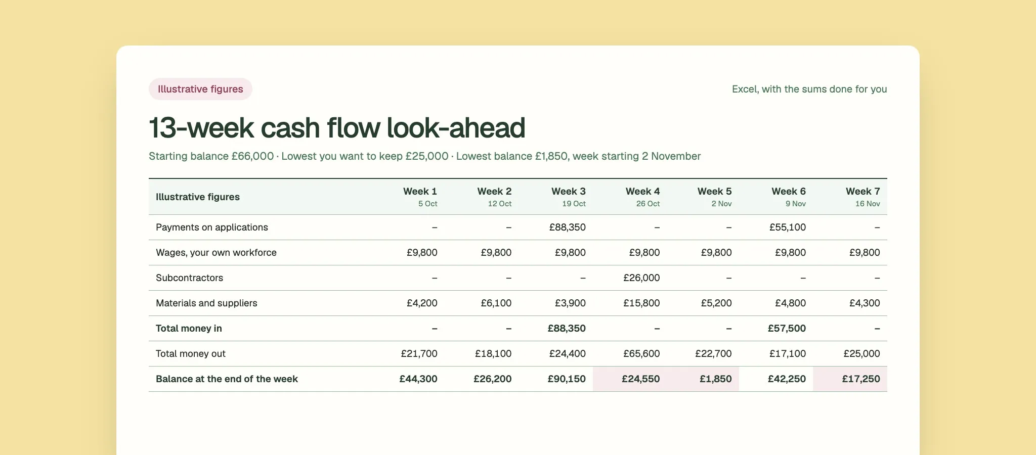Click the '13-week cash flow look-ahead' heading
The height and width of the screenshot is (455, 1036).
(337, 127)
